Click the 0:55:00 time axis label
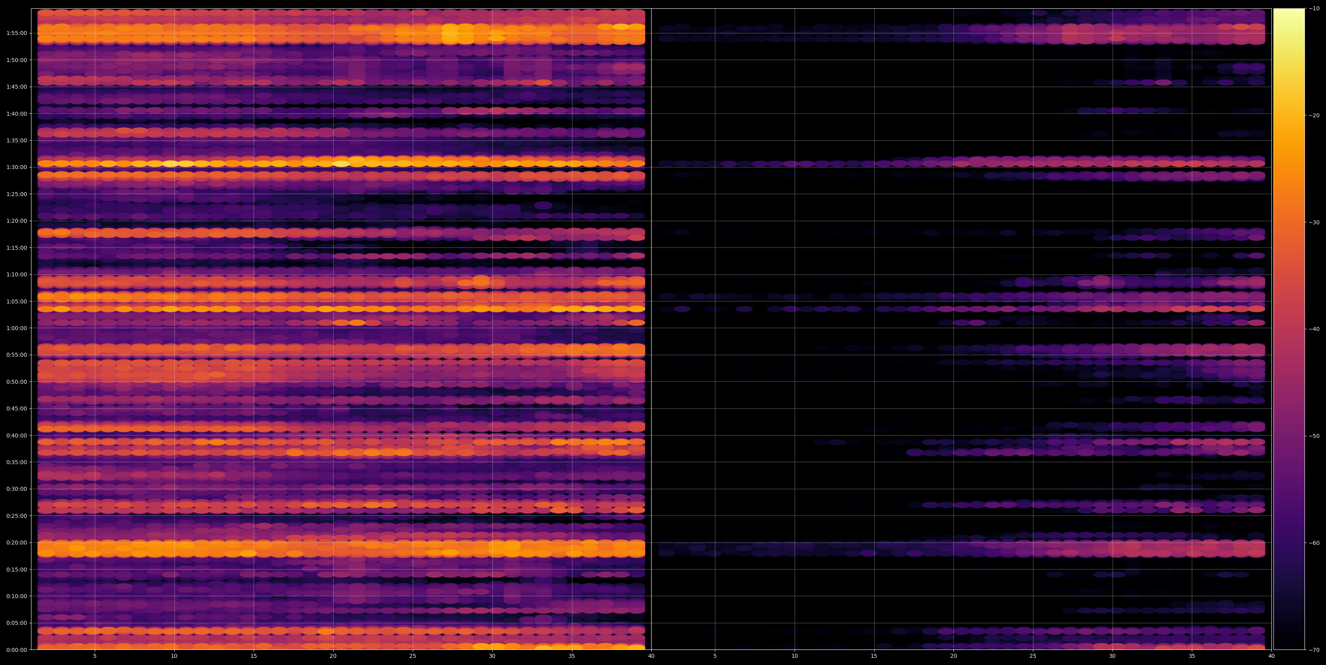The height and width of the screenshot is (665, 1326). [x=16, y=355]
